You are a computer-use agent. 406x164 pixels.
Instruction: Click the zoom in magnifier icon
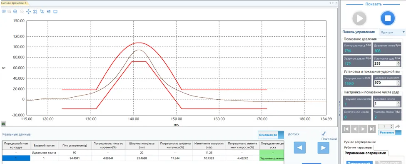[15, 11]
